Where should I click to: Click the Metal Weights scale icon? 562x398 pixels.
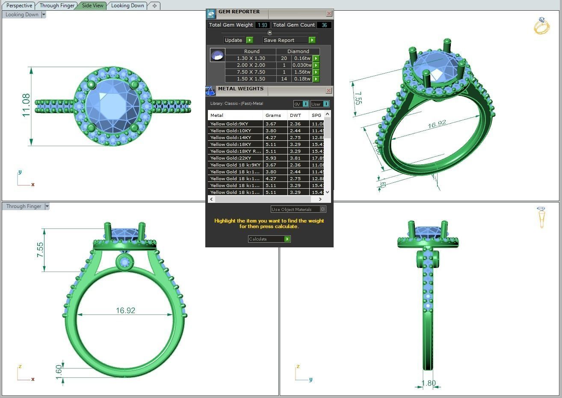point(210,90)
